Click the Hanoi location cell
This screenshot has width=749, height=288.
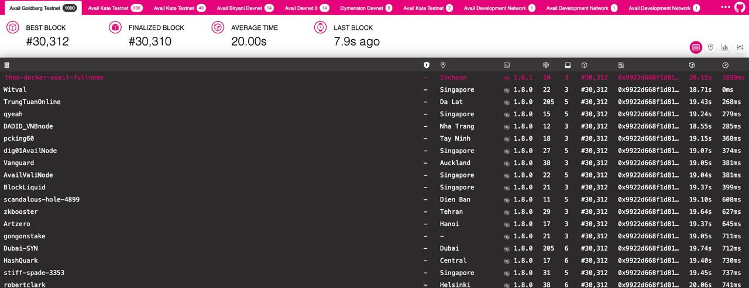[449, 224]
